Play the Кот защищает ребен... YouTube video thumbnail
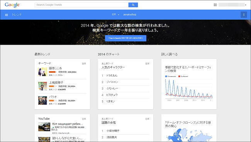Viewport: 251px width, 142px height. tap(44, 127)
